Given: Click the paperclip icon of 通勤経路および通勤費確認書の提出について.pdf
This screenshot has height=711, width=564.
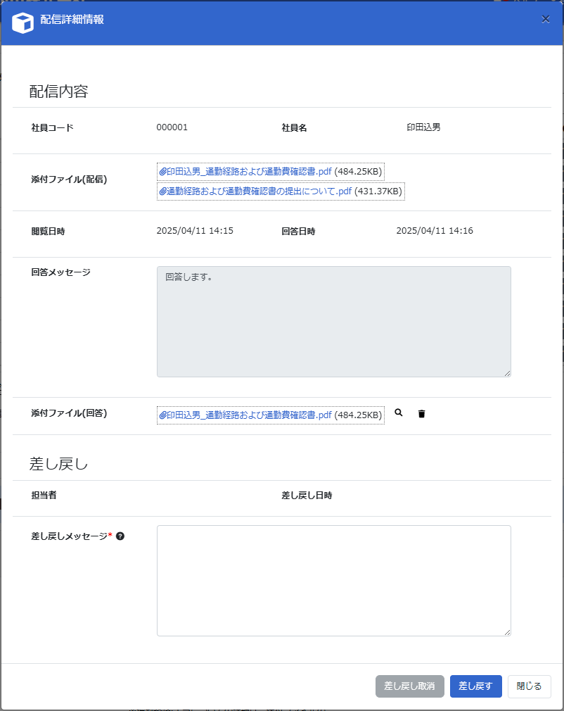Looking at the screenshot, I should click(x=163, y=191).
